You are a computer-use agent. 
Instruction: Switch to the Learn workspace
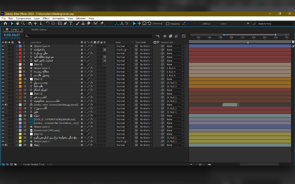[x=223, y=23]
